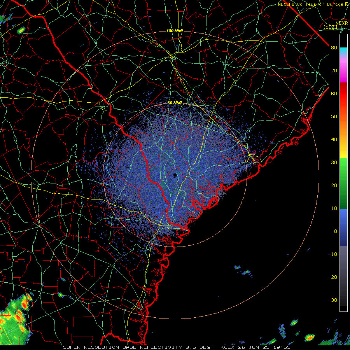The width and height of the screenshot is (350, 350).
Task: Click the black radar site dot at center
Action: point(175,175)
